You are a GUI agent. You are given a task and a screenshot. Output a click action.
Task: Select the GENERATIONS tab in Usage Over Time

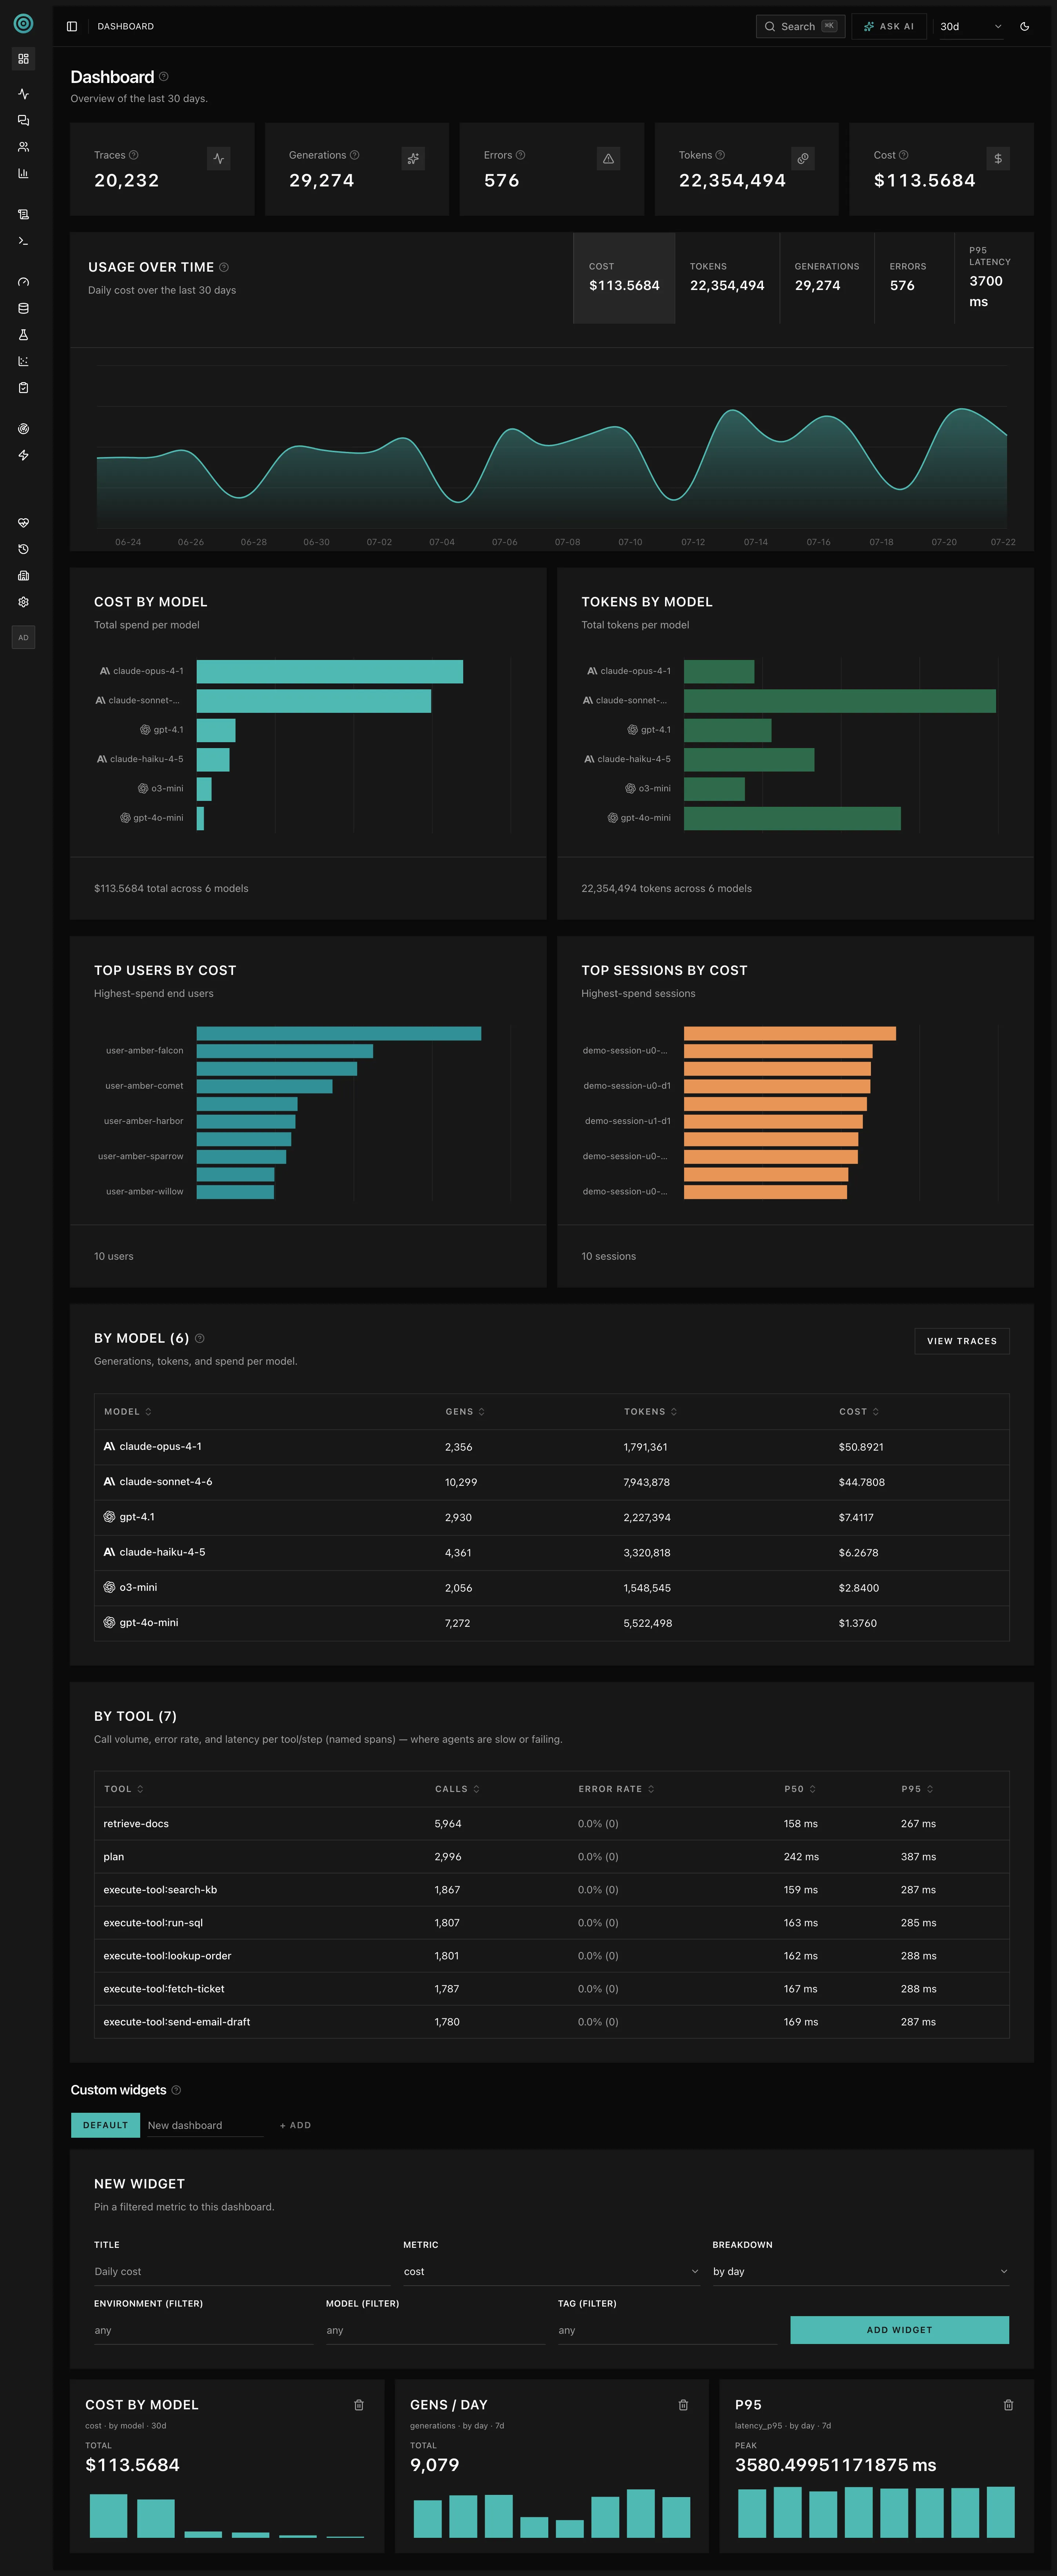click(x=827, y=278)
